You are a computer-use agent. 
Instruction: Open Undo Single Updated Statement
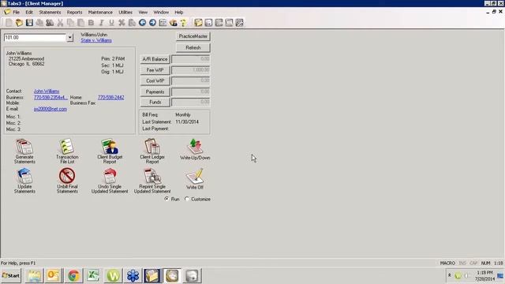coord(110,181)
